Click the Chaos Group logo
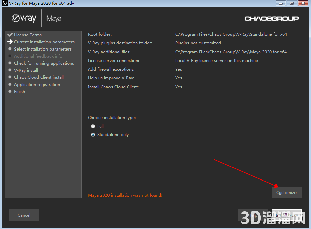 pyautogui.click(x=271, y=18)
